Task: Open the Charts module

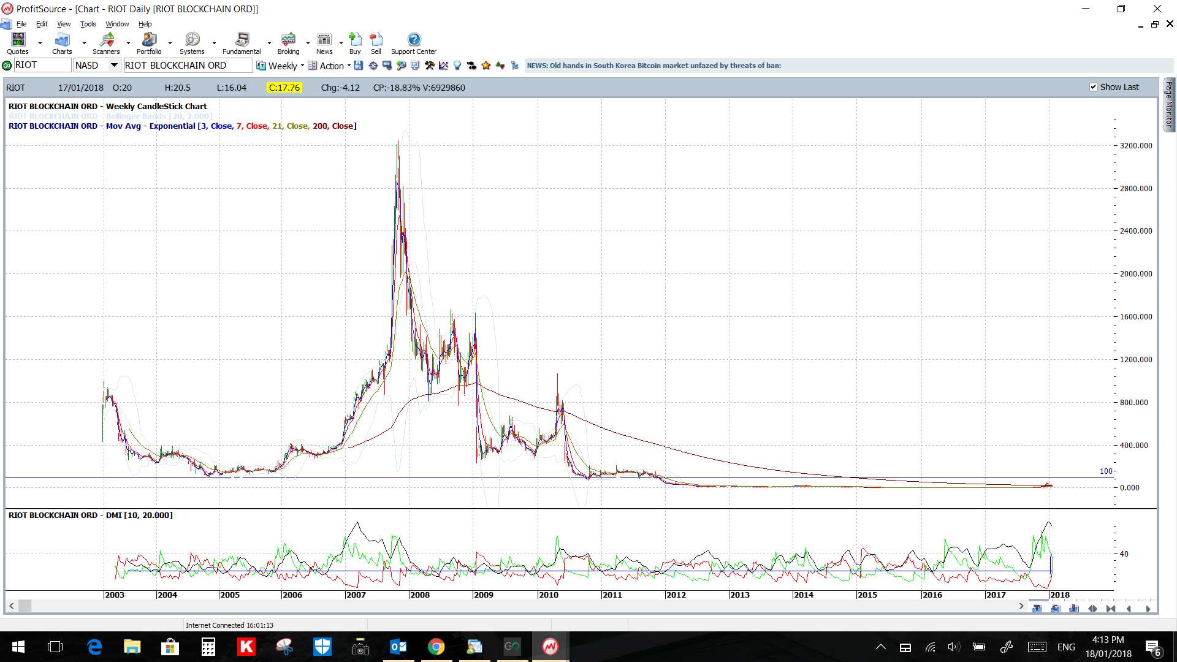Action: [x=62, y=44]
